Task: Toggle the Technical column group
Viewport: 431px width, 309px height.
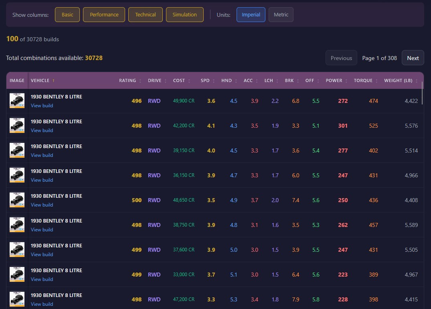Action: [x=145, y=14]
